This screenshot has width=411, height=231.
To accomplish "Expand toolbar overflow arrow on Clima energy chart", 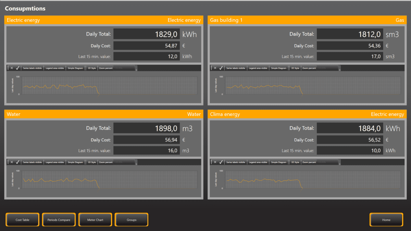I will click(340, 163).
